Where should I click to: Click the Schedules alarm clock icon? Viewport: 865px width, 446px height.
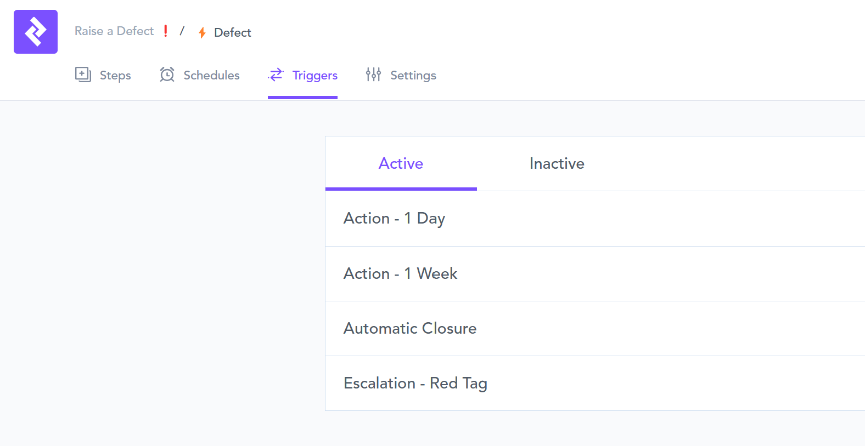(167, 75)
